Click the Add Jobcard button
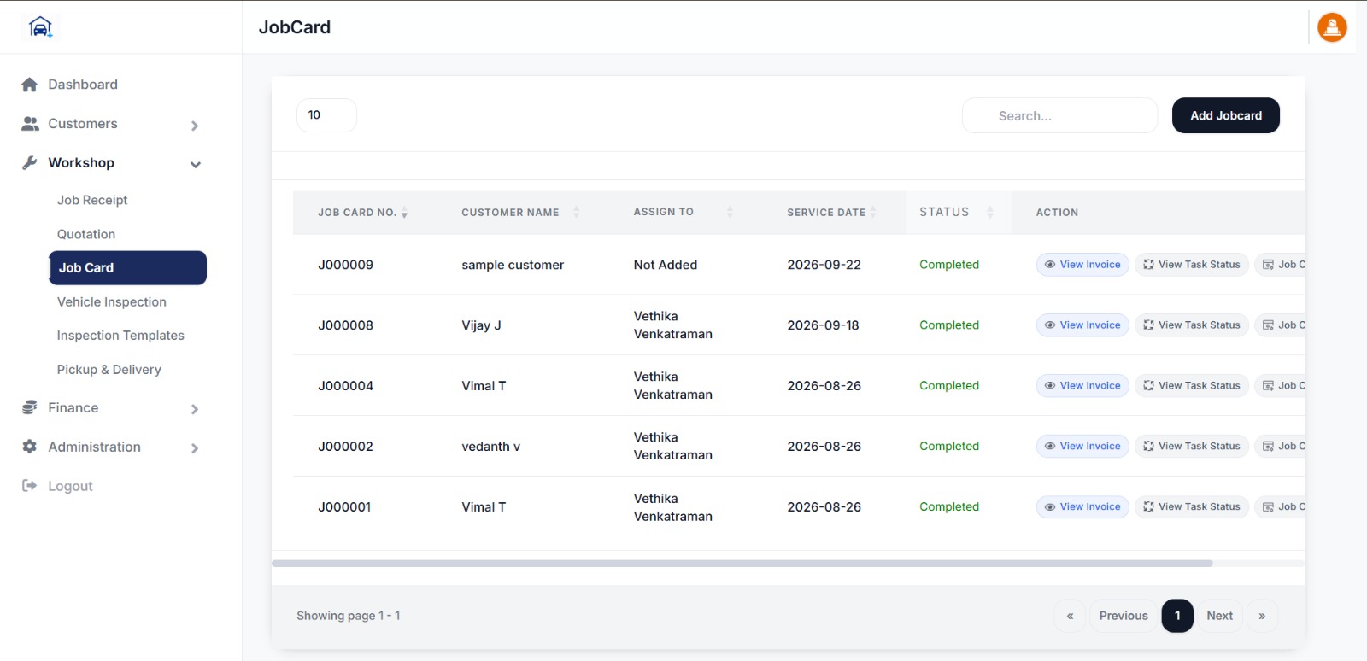The image size is (1367, 661). [x=1226, y=115]
